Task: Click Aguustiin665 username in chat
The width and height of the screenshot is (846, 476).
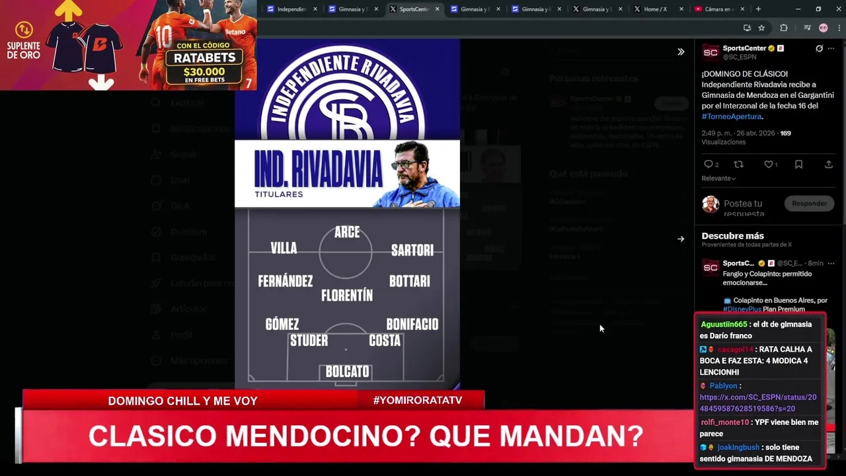Action: coord(724,325)
